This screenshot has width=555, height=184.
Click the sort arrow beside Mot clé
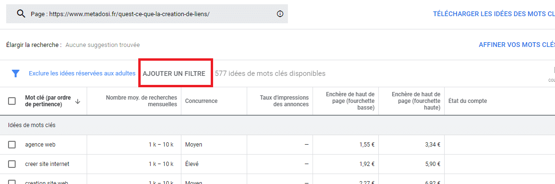coord(78,101)
